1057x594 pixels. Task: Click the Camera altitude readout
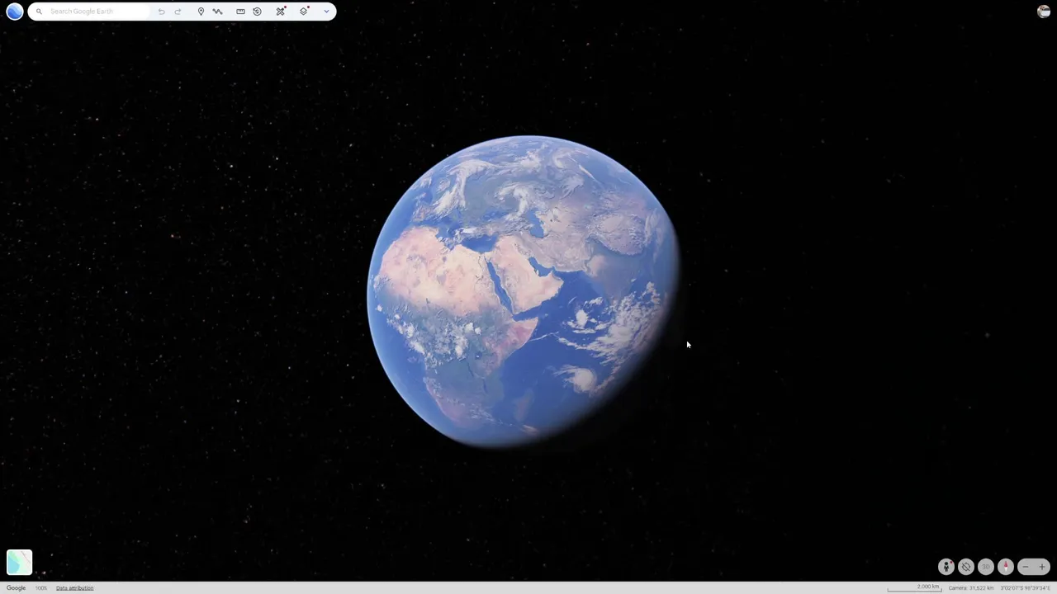pyautogui.click(x=970, y=588)
